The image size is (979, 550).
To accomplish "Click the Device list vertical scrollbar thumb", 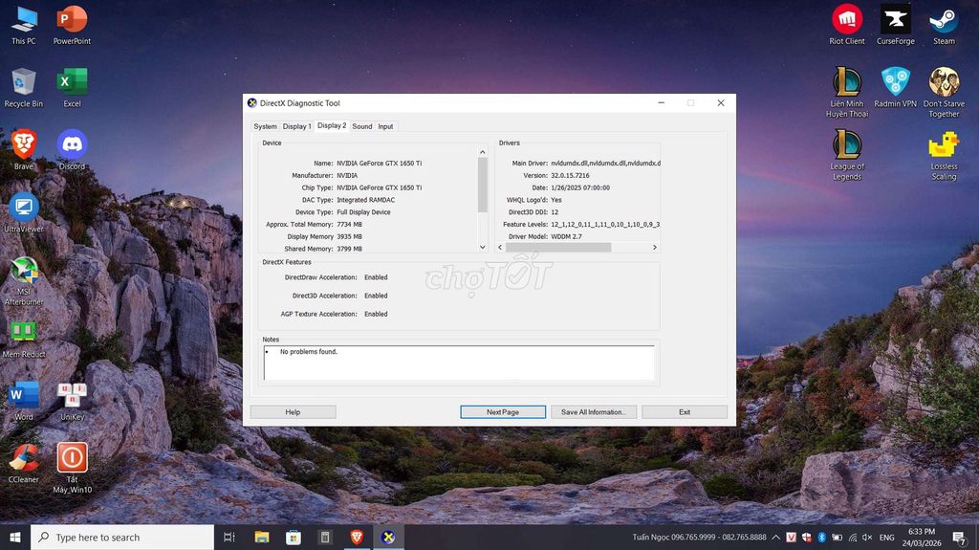I will pyautogui.click(x=482, y=185).
